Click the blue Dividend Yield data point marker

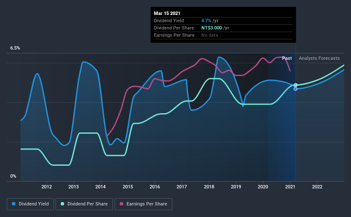click(x=295, y=89)
